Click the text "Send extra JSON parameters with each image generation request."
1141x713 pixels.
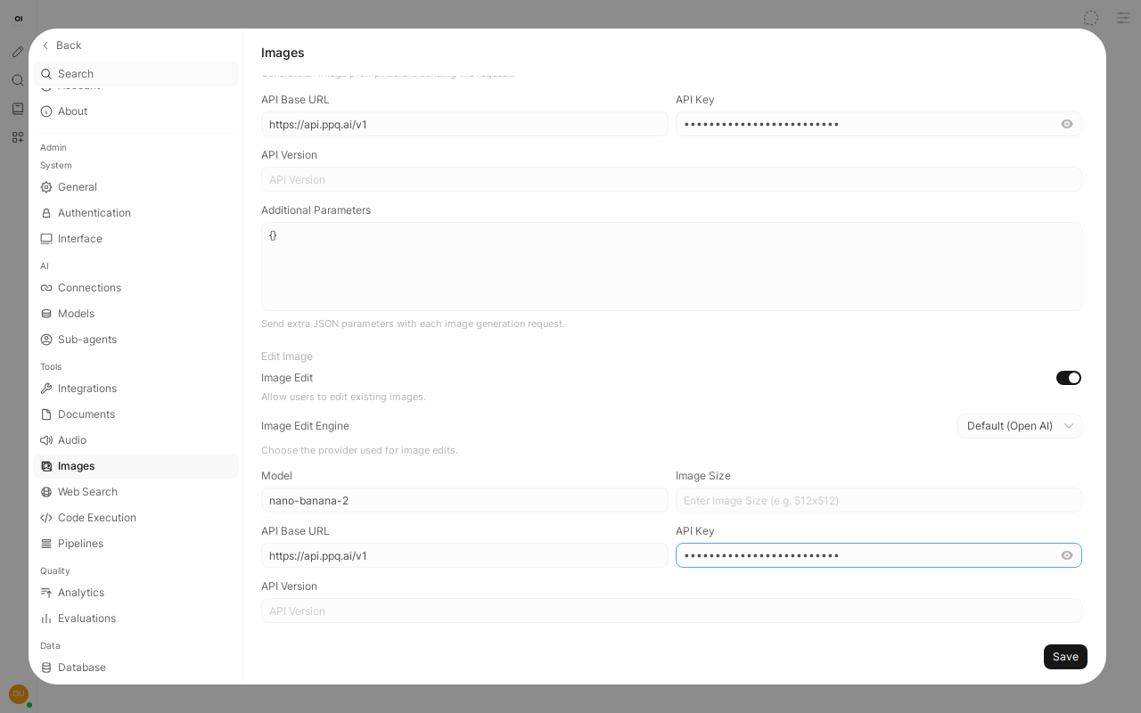[x=413, y=324]
